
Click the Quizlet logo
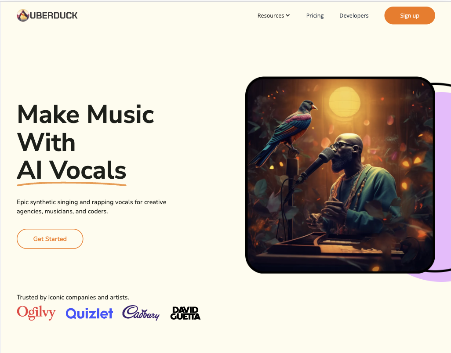pos(89,313)
